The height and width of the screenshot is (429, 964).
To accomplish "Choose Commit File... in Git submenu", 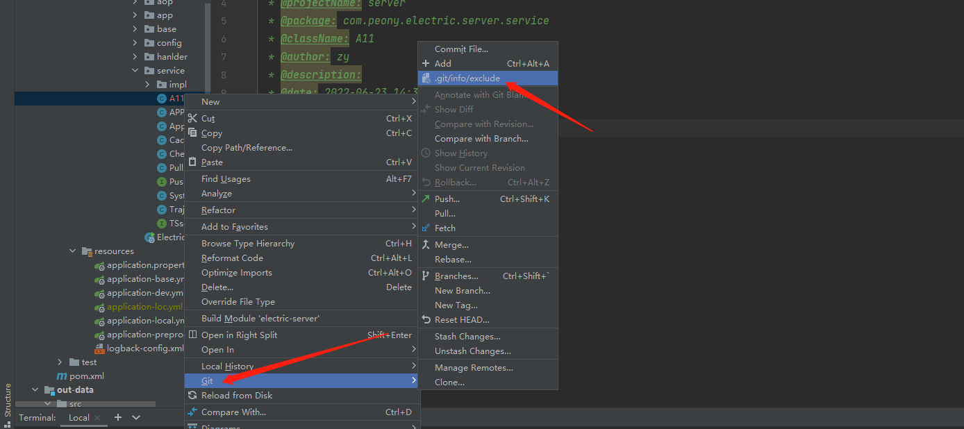I will click(x=488, y=49).
